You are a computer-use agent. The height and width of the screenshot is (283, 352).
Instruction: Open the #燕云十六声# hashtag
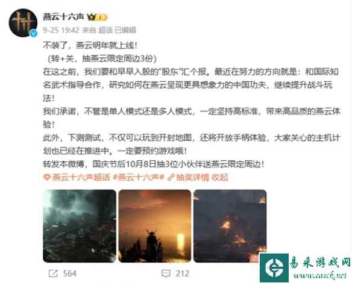click(x=139, y=177)
